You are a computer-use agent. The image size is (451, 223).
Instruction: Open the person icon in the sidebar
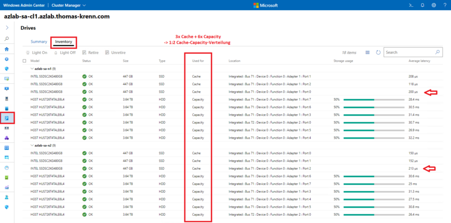7,197
